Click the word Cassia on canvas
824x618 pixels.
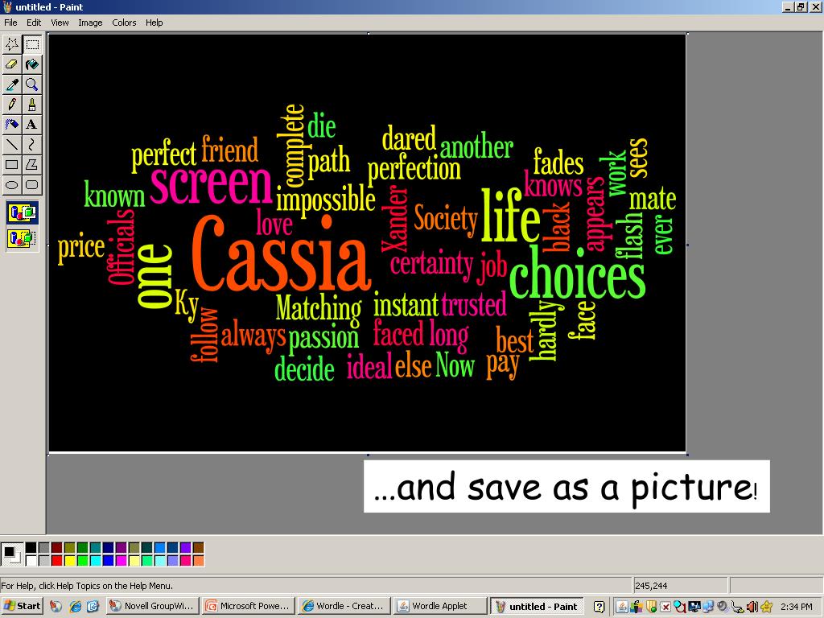[280, 253]
